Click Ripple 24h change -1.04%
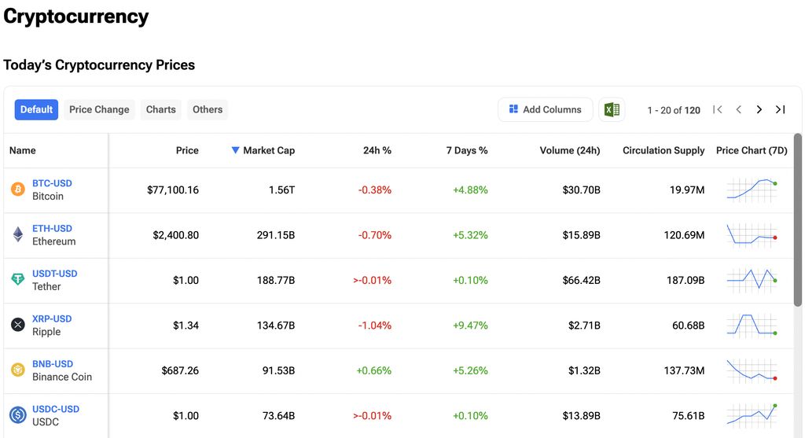The height and width of the screenshot is (438, 805). coord(375,326)
